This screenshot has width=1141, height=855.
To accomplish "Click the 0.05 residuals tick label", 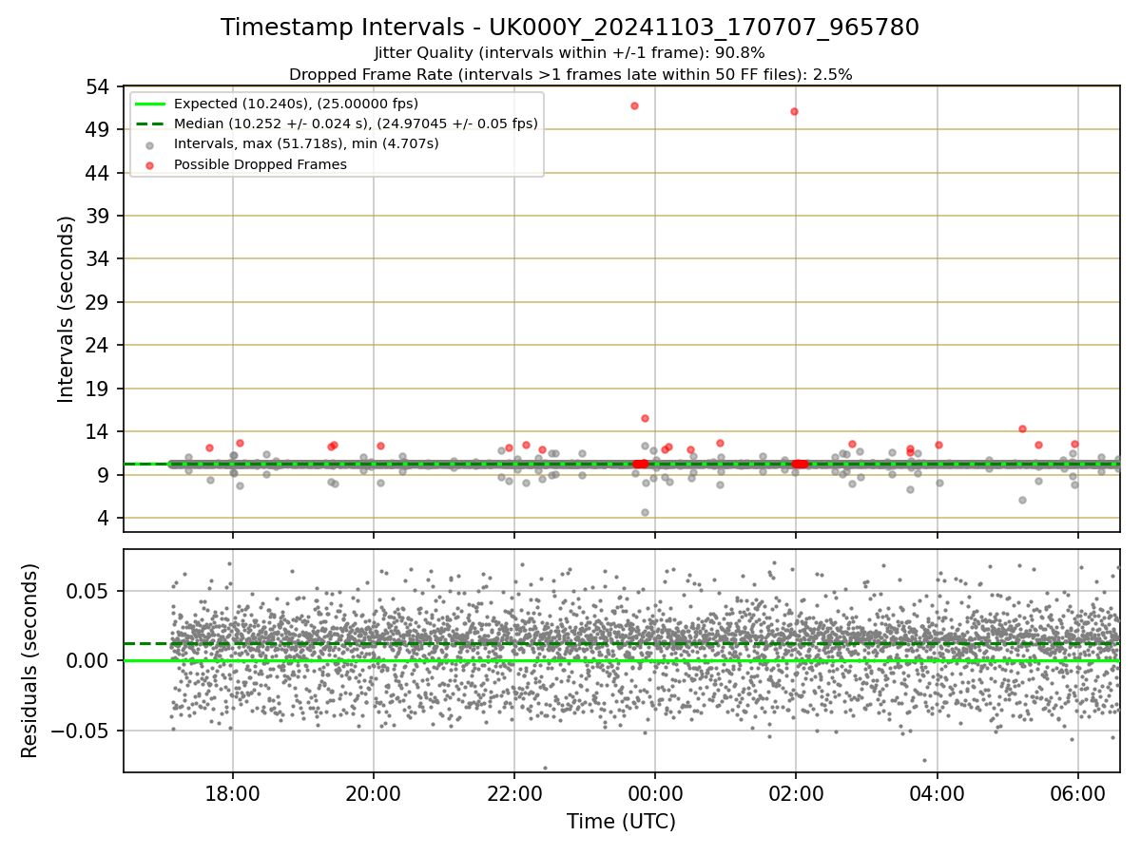I will click(89, 591).
